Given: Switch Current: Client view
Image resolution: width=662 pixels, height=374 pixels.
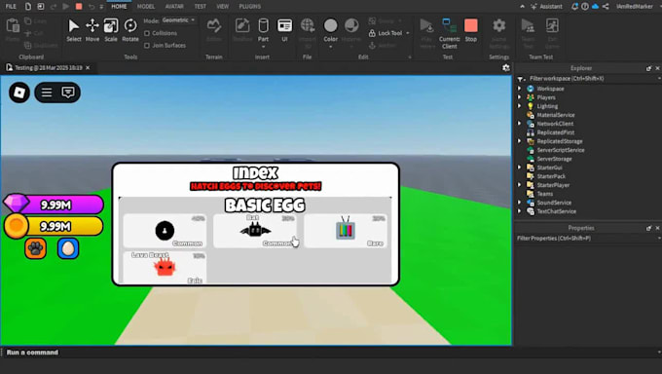Looking at the screenshot, I should point(449,33).
